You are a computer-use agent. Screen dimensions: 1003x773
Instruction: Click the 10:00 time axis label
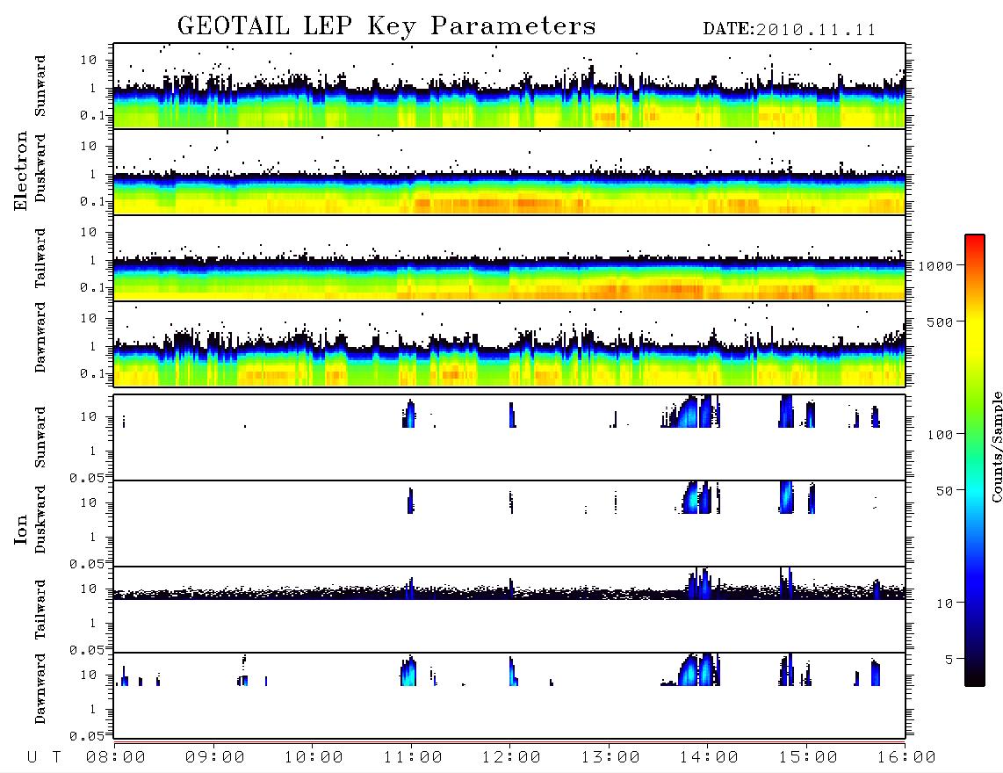click(x=314, y=757)
